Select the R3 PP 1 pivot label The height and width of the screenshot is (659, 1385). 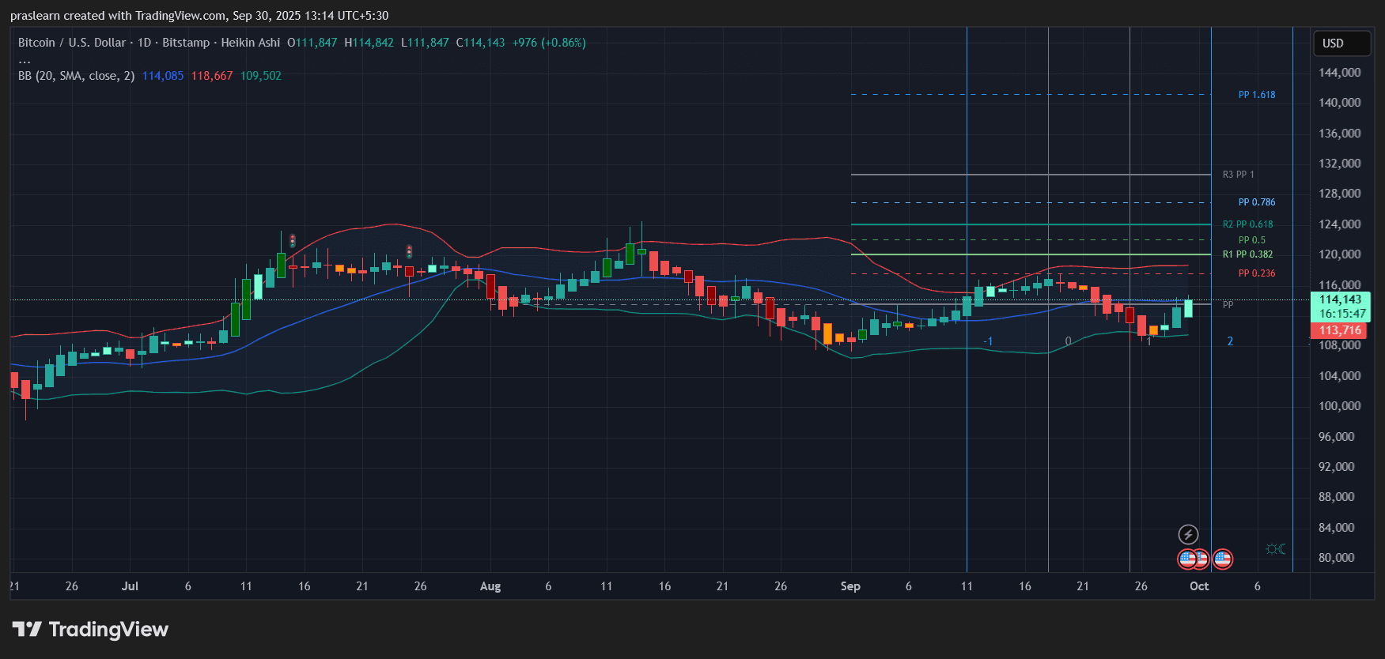1238,175
